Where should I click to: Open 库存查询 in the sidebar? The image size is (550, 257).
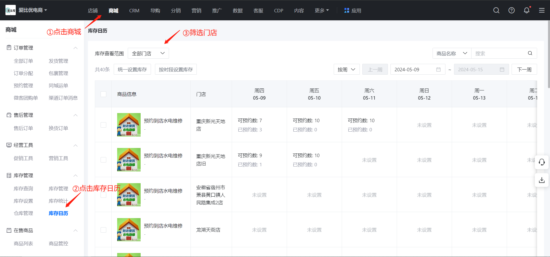[x=23, y=189]
